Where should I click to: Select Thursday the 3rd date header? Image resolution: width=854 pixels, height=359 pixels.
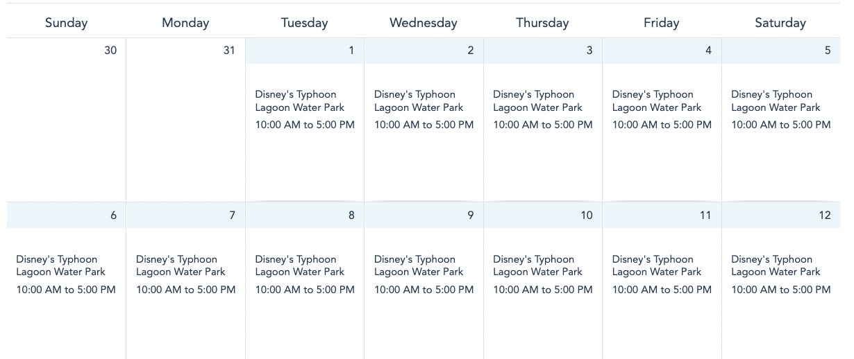(x=589, y=51)
